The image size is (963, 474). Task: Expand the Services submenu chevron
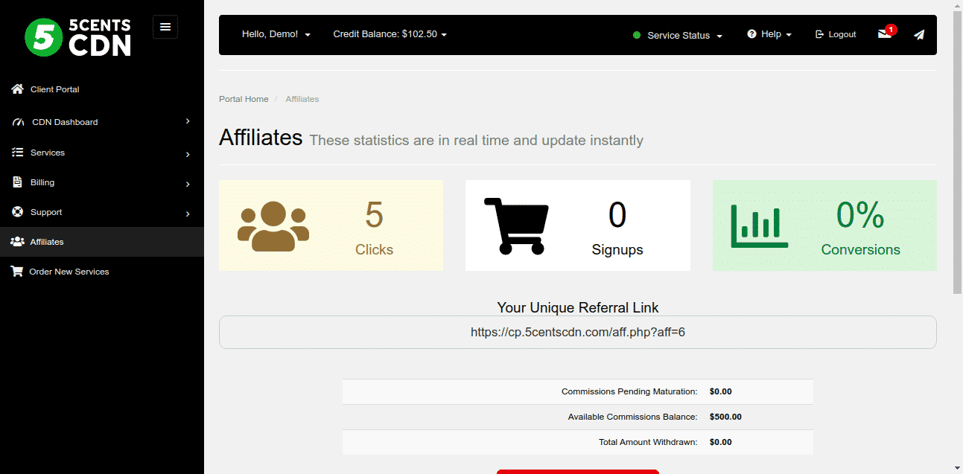click(x=188, y=154)
